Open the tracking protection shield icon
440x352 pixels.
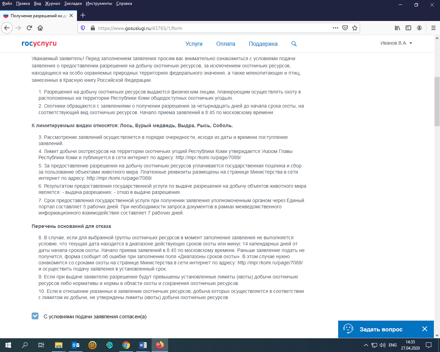[83, 28]
